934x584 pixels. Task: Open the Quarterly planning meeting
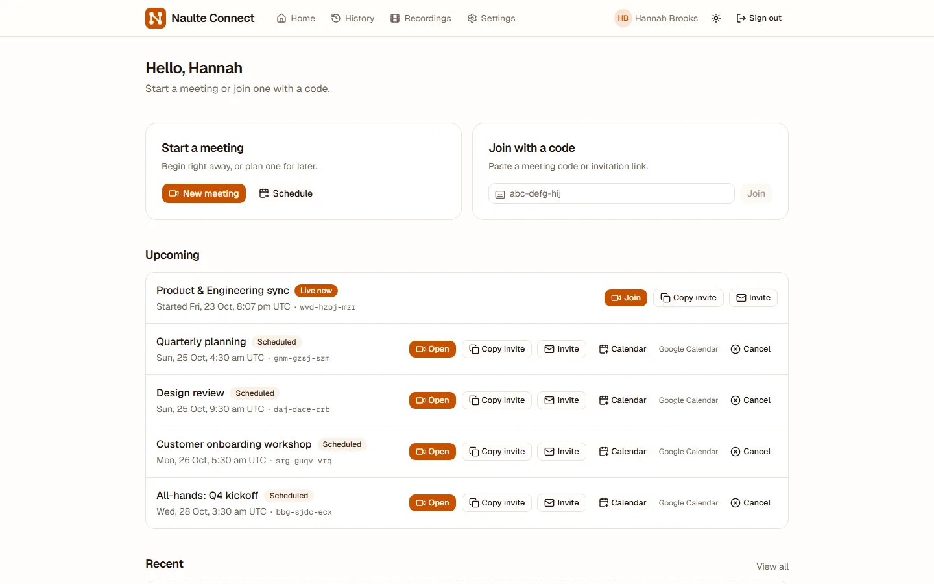(x=433, y=349)
